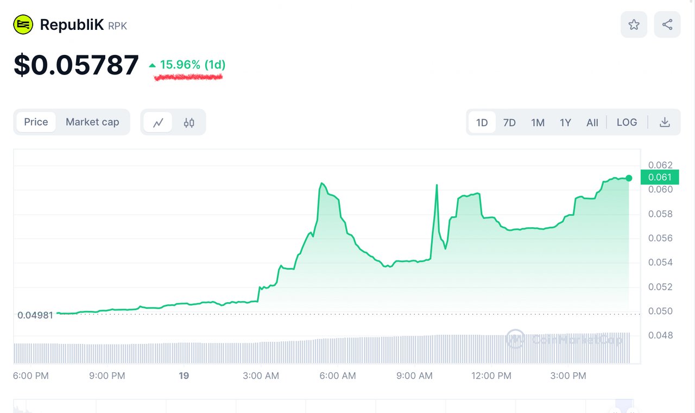Click the $0.05787 price value
The height and width of the screenshot is (413, 695).
point(76,65)
